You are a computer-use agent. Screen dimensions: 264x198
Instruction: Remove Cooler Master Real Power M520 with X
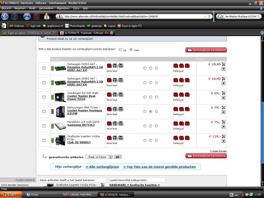(x=224, y=98)
